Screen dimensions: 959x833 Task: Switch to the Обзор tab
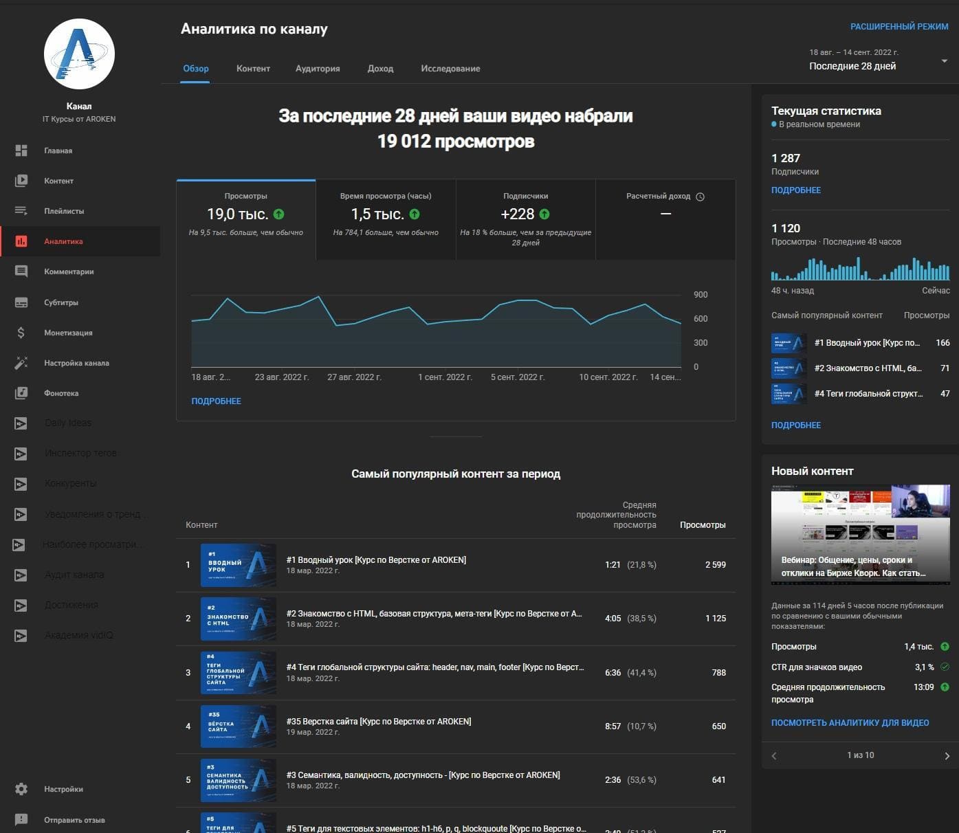coord(196,69)
